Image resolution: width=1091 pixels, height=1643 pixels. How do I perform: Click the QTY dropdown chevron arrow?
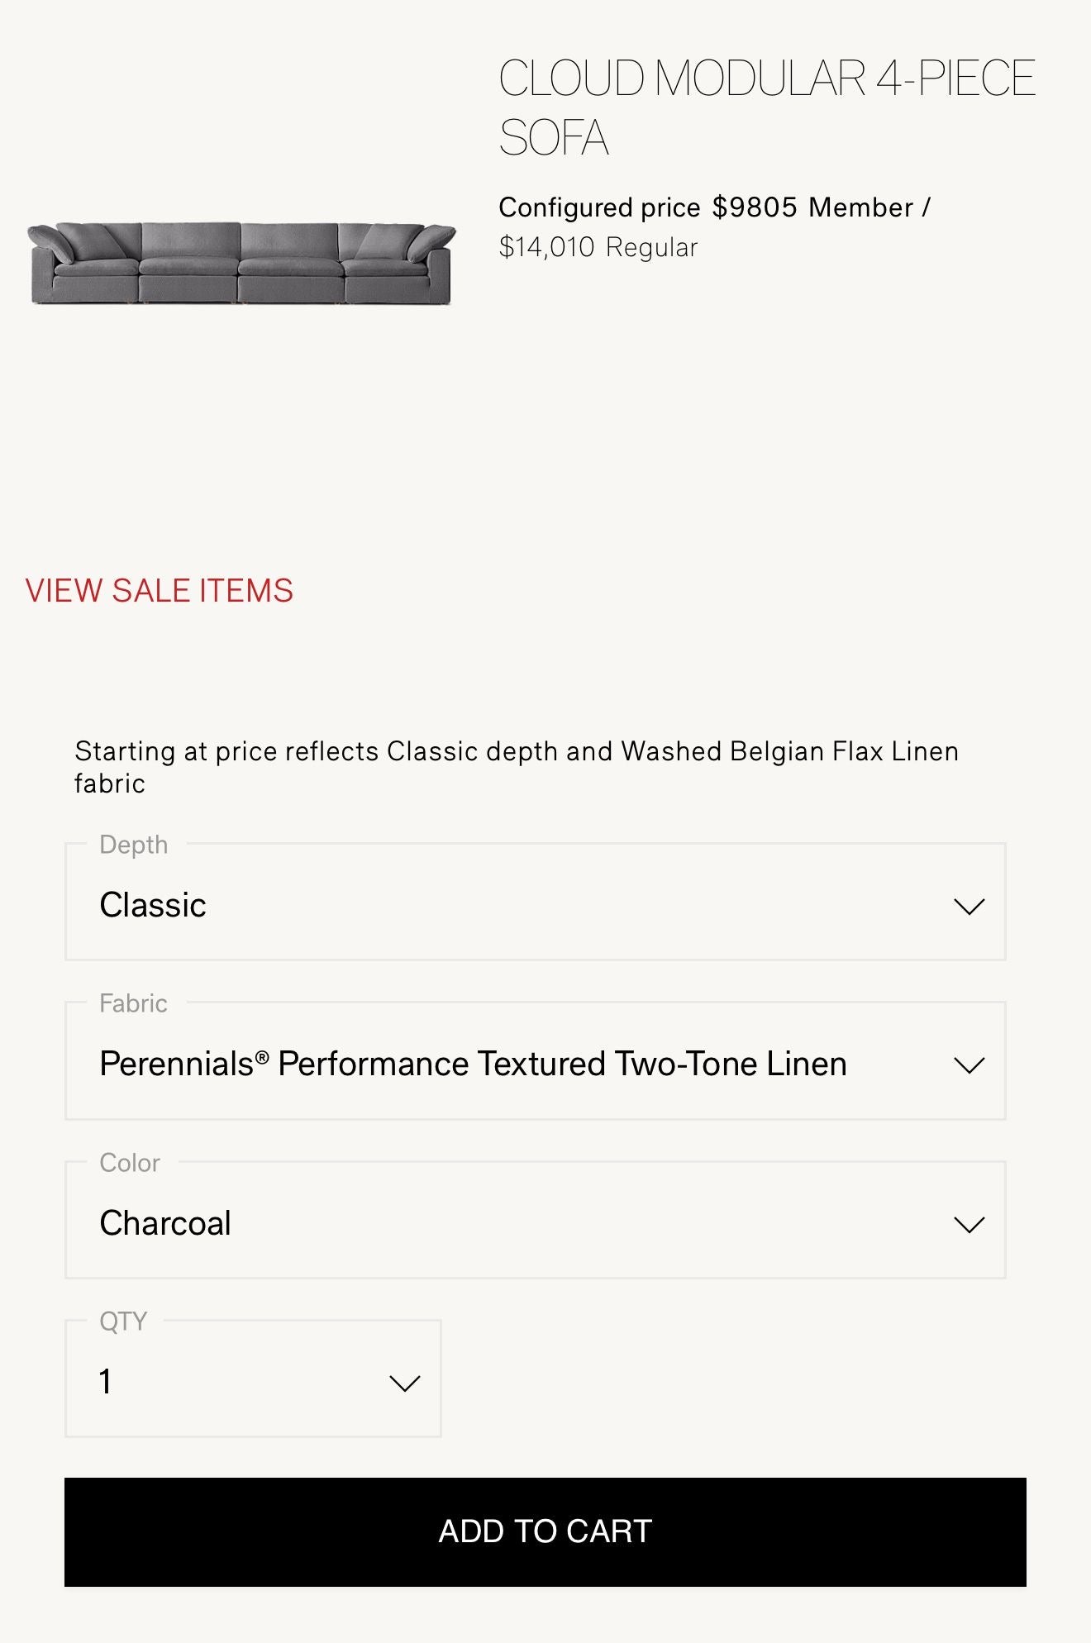[404, 1383]
